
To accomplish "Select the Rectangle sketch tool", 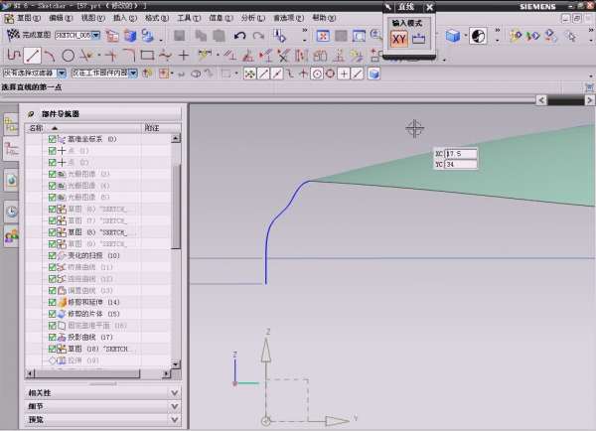I will [x=147, y=55].
